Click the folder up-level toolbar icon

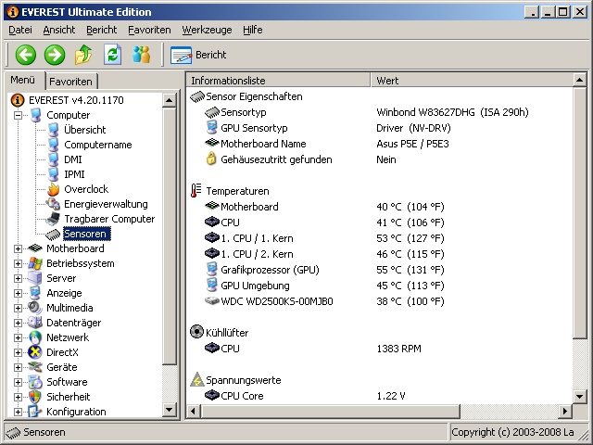[x=83, y=55]
